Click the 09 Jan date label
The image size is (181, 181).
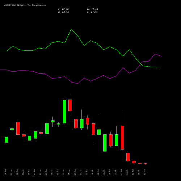click(x=12, y=172)
